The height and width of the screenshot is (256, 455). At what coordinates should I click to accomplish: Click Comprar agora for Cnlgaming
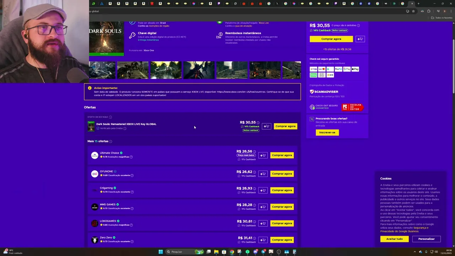(x=282, y=190)
